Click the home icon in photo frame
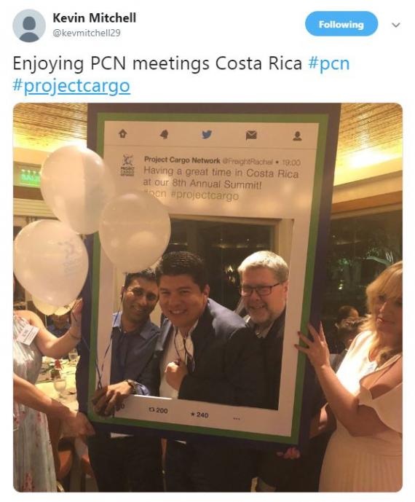Screen dimensions: 415x502 click(123, 133)
